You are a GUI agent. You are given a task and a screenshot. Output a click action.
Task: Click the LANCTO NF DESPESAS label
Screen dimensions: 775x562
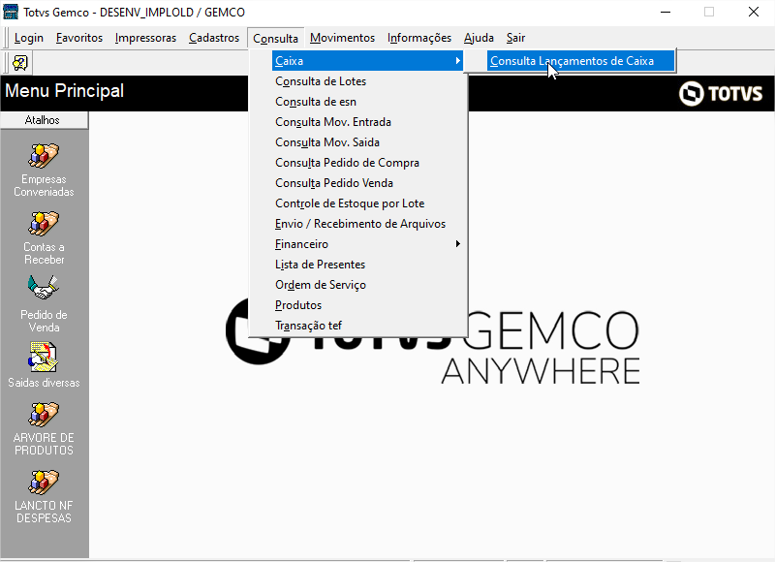coord(44,512)
